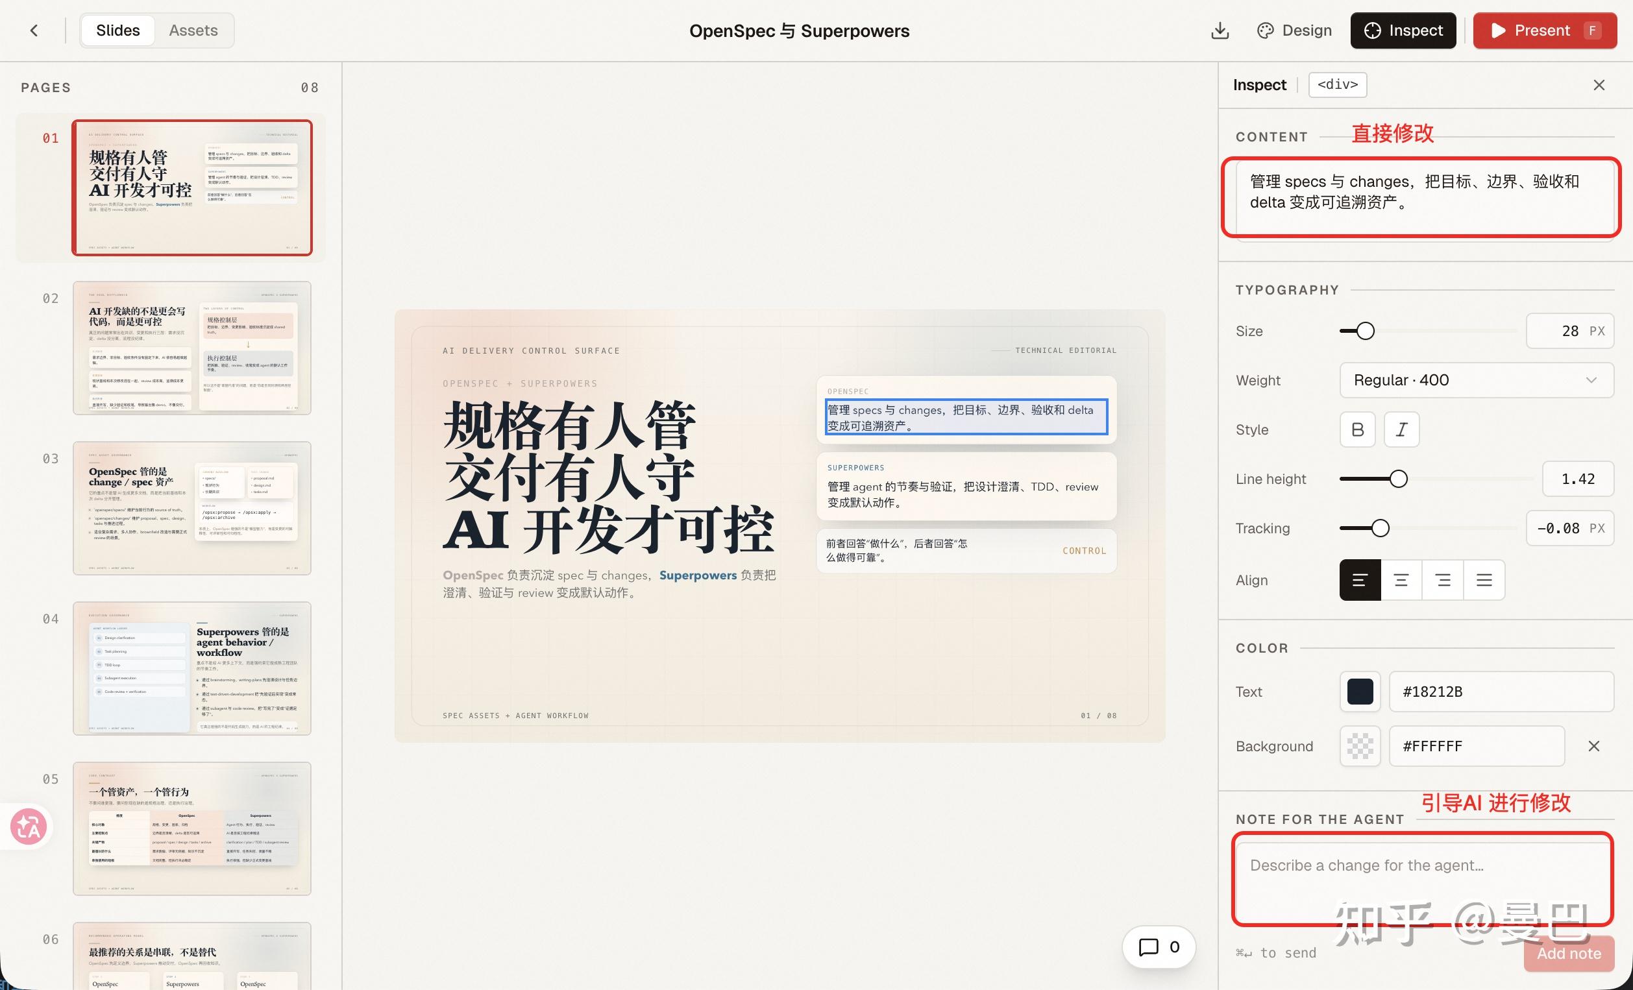
Task: Select slide 06 thumbnail
Action: tap(192, 956)
